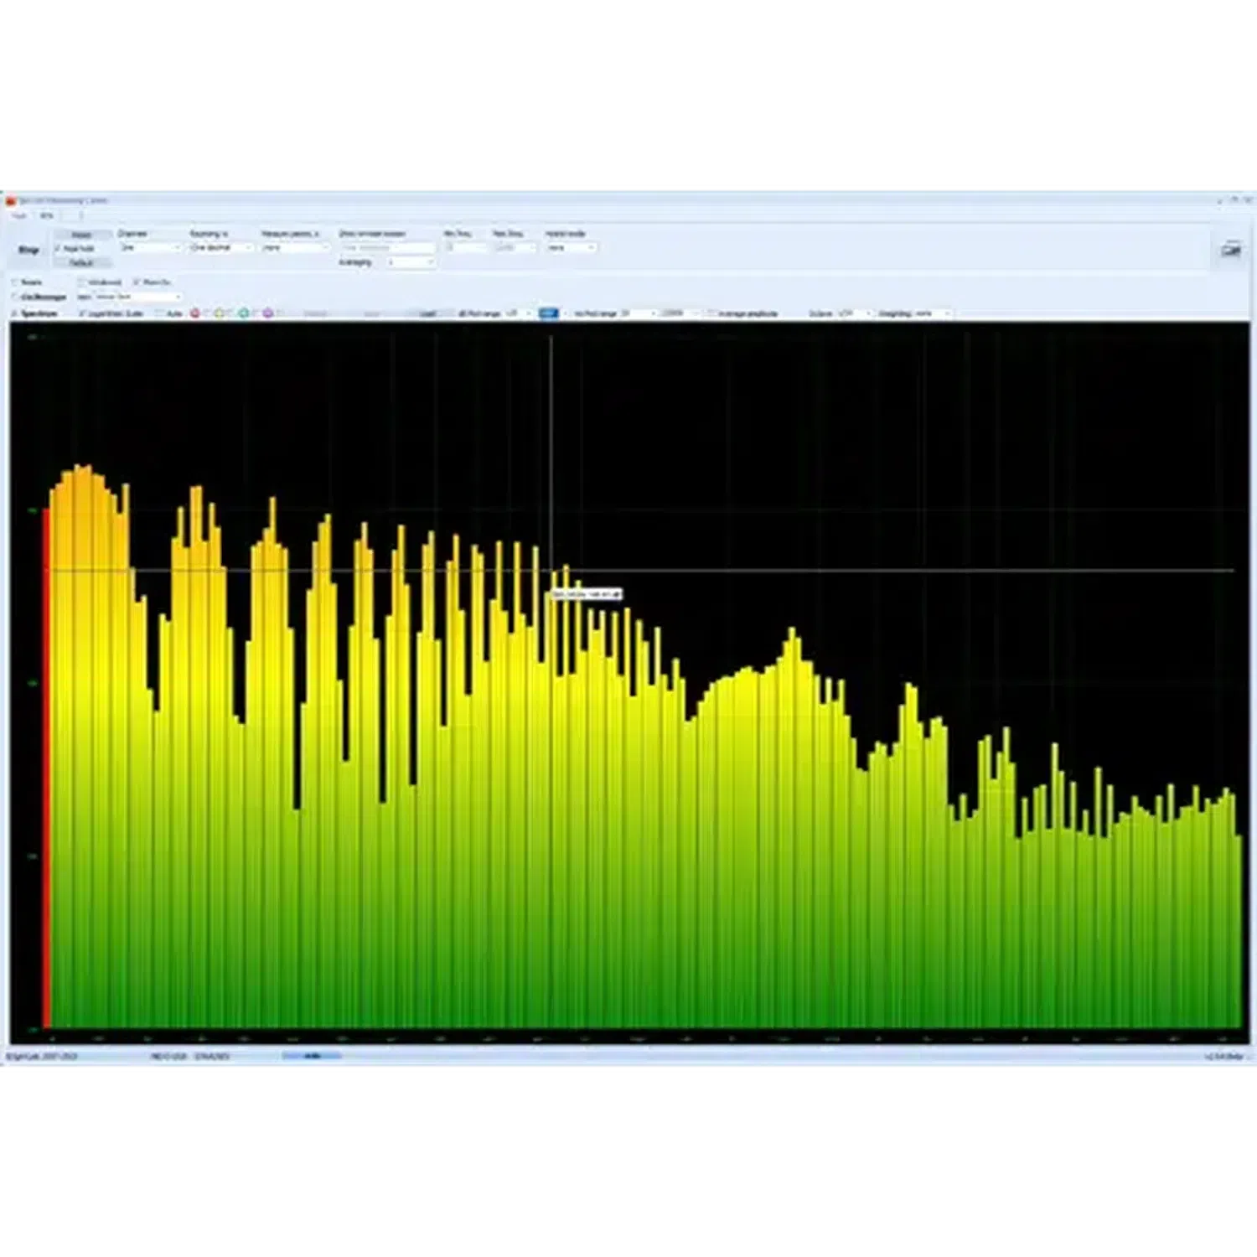This screenshot has height=1257, width=1257.
Task: Click the camera snapshot icon at top right
Action: 1230,250
